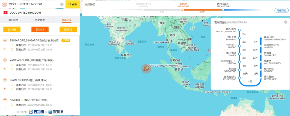This screenshot has height=116, width=290.
Task: Click the WILHELMSHAVEN node in schedule route
Action: click(x=261, y=62)
